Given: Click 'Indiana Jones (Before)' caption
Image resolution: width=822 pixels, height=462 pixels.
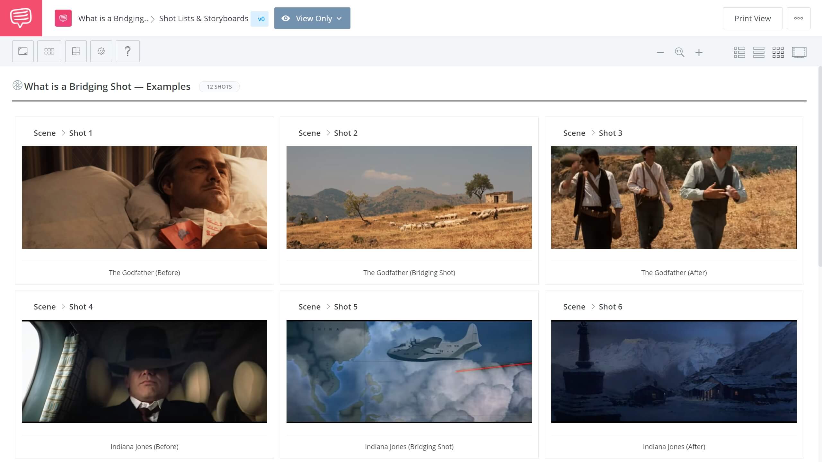Looking at the screenshot, I should coord(145,447).
